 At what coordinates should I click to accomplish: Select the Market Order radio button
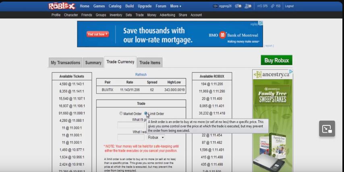tap(121, 114)
